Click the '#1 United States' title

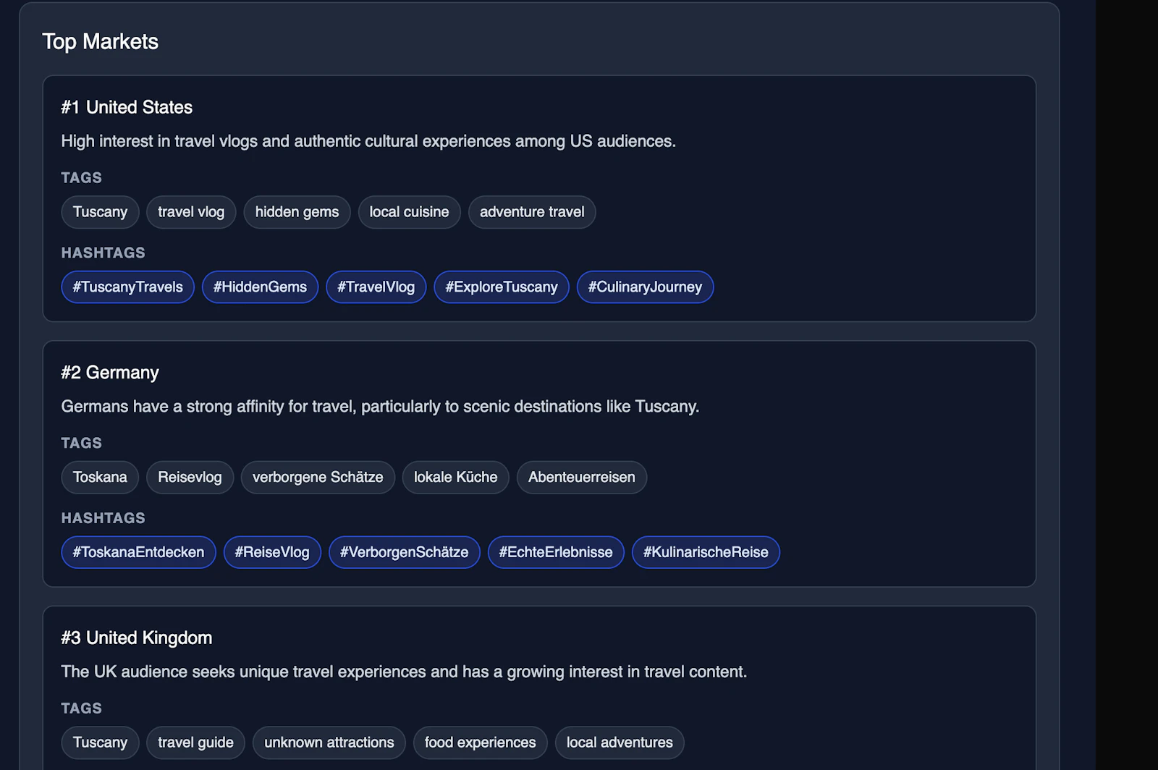point(127,107)
